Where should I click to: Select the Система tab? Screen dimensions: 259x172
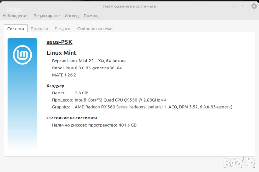click(16, 29)
